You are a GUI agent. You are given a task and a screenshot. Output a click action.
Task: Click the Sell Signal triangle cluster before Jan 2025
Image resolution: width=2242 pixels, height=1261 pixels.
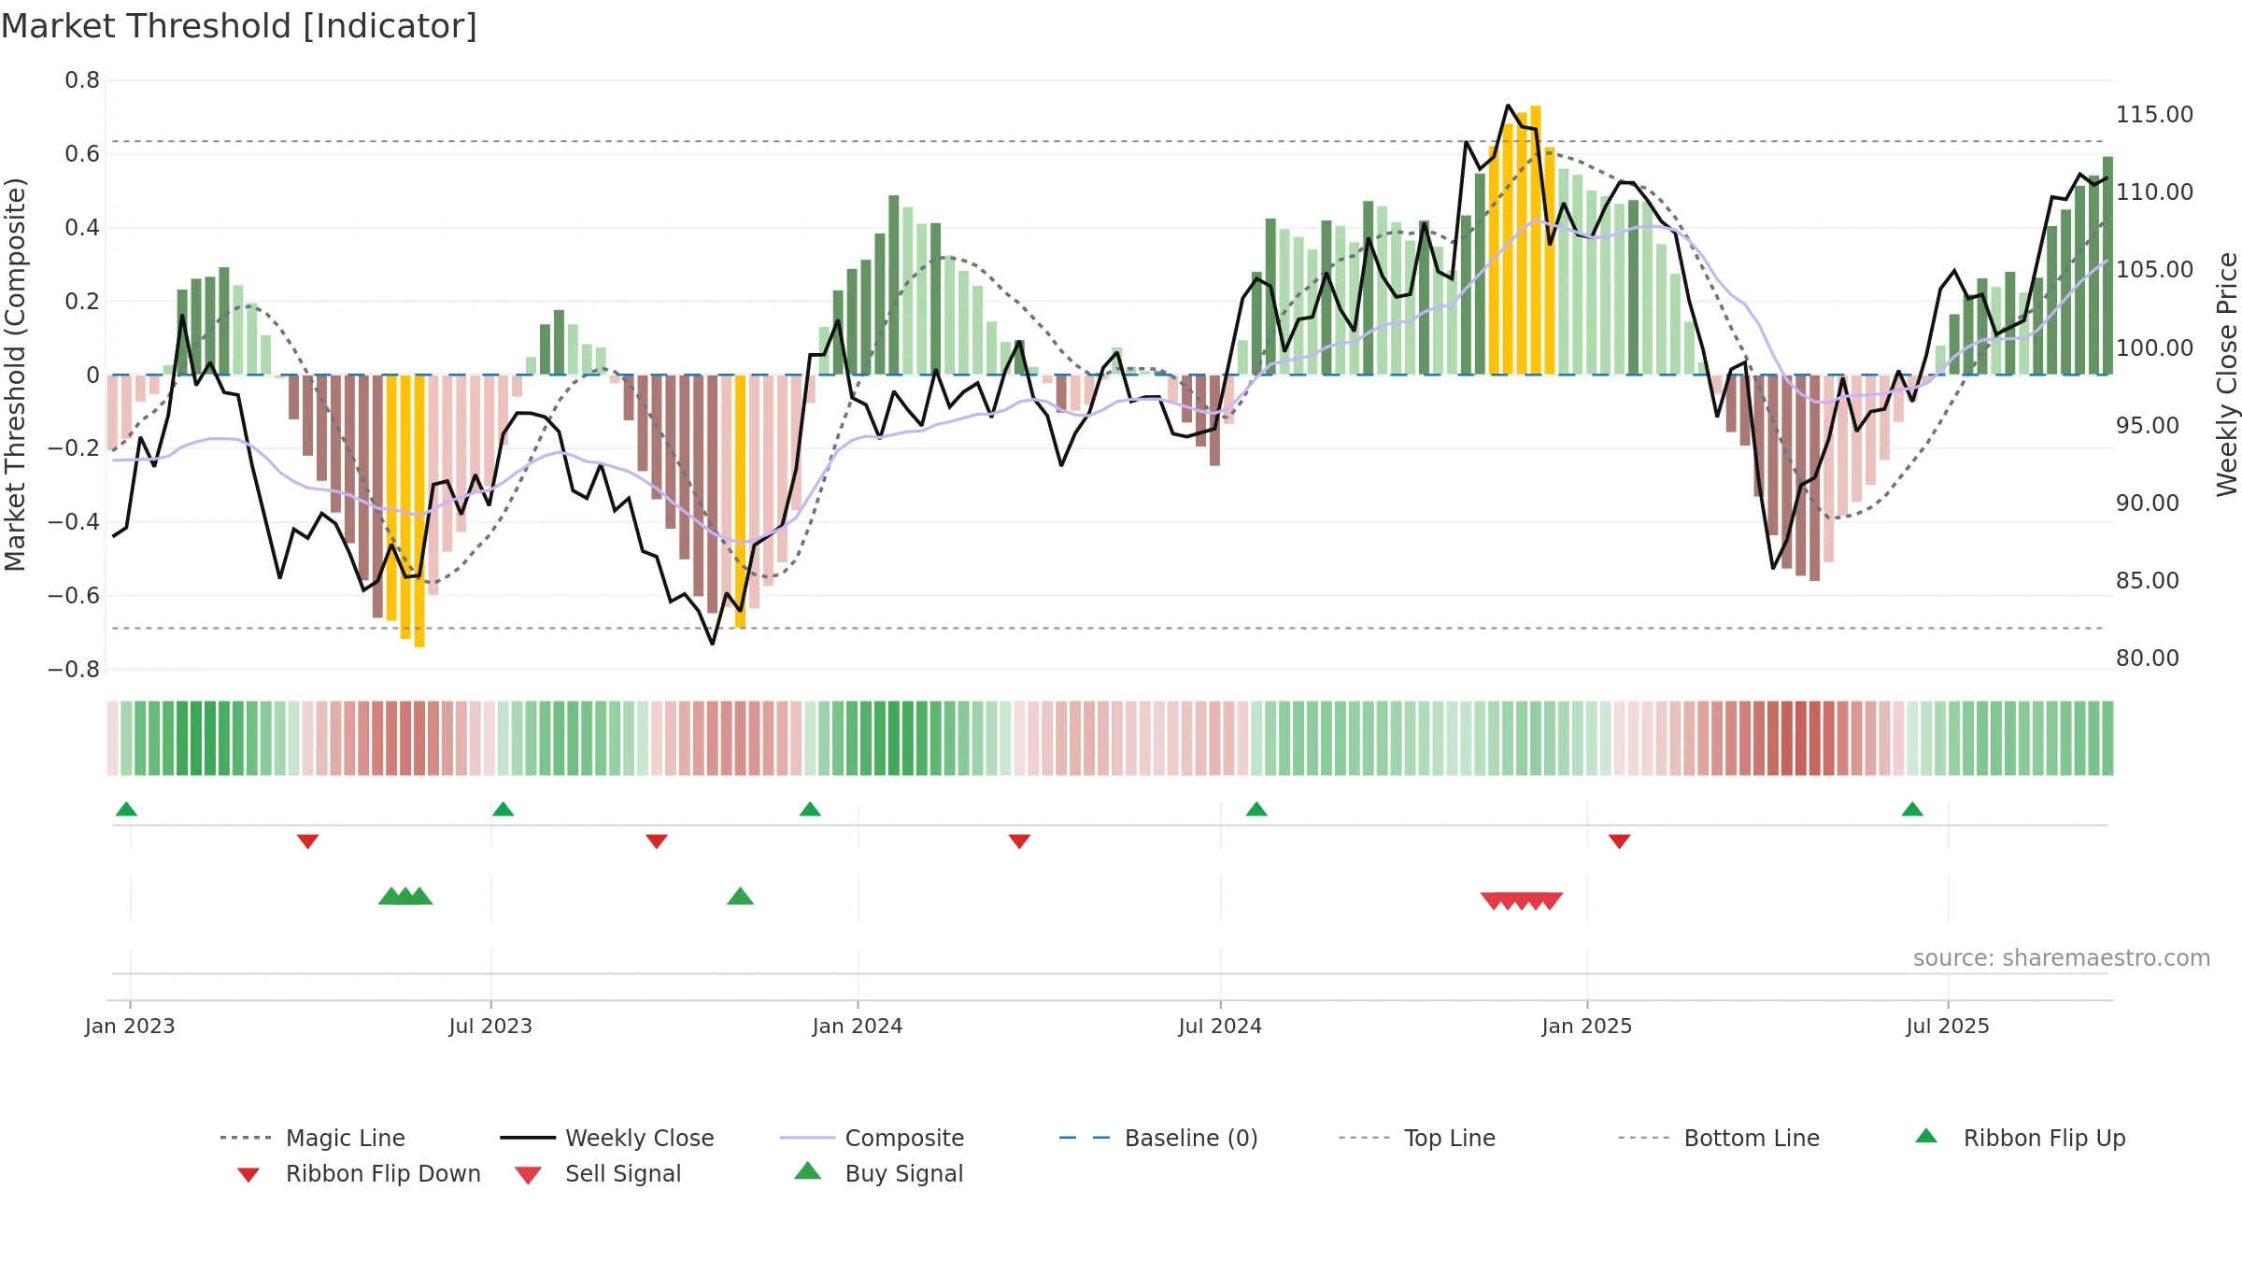point(1522,901)
